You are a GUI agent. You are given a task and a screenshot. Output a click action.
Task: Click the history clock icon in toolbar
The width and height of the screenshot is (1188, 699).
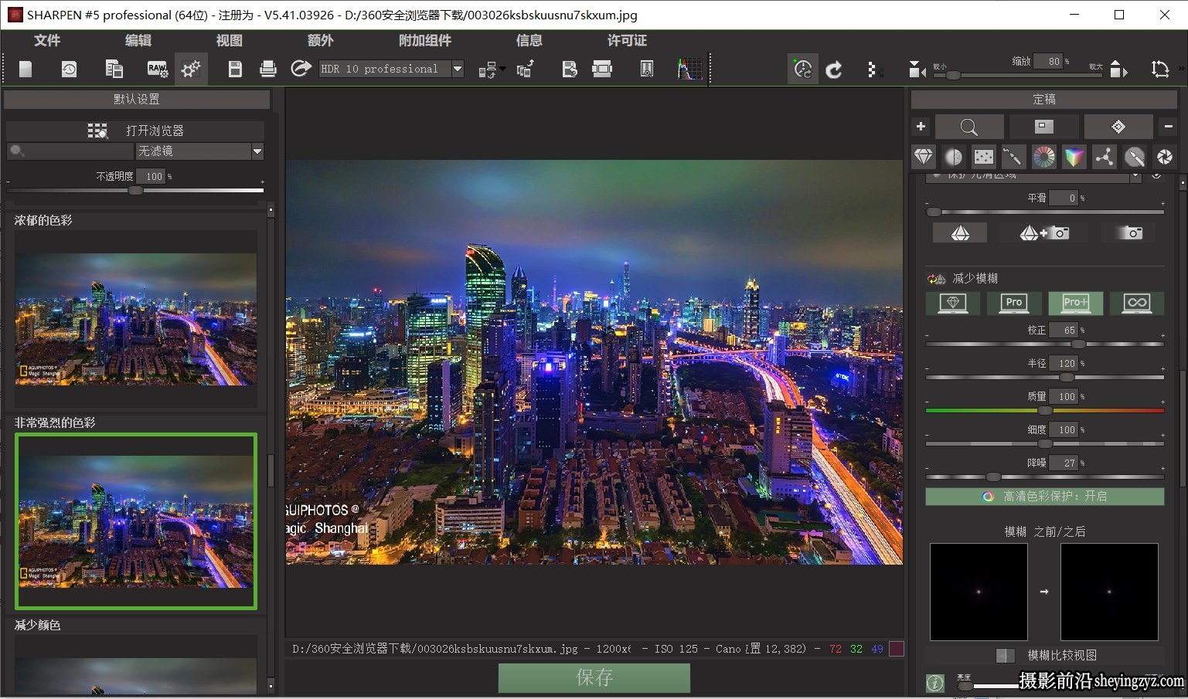[69, 70]
